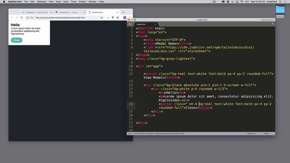The image size is (290, 163).
Task: Toggle the side bar icon in status bar
Action: (130, 134)
